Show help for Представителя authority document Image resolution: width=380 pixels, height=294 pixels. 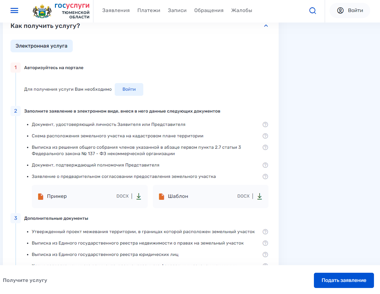265,165
